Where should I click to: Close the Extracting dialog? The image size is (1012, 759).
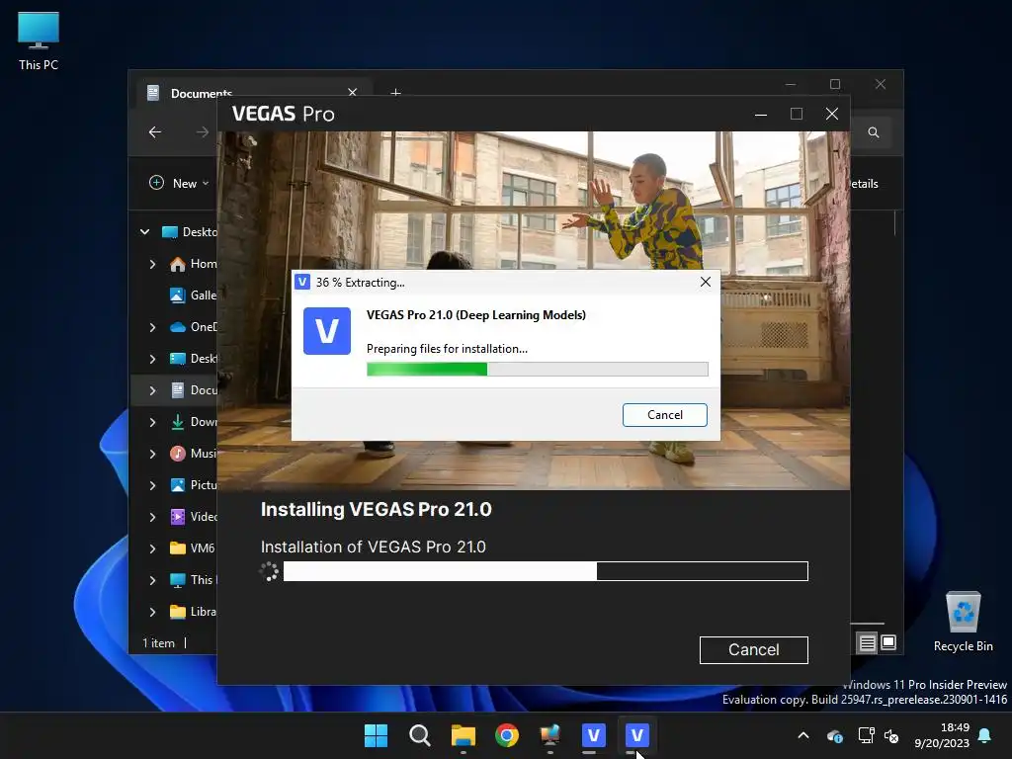point(706,282)
